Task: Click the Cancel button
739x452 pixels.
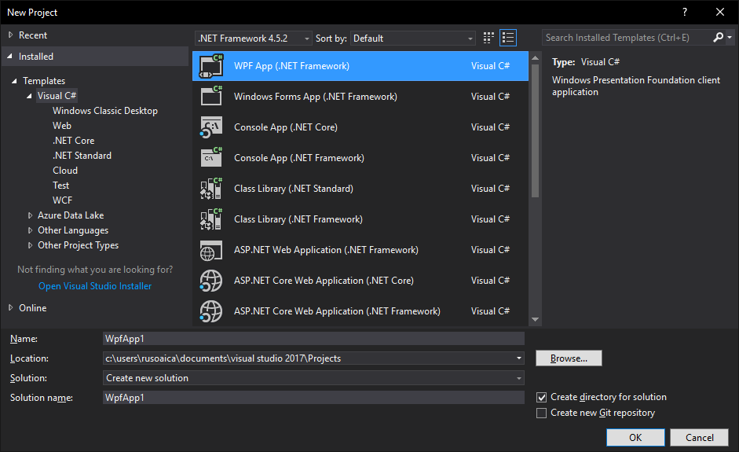Action: [700, 437]
